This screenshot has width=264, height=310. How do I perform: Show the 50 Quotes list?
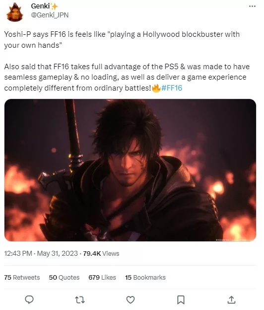pyautogui.click(x=64, y=277)
